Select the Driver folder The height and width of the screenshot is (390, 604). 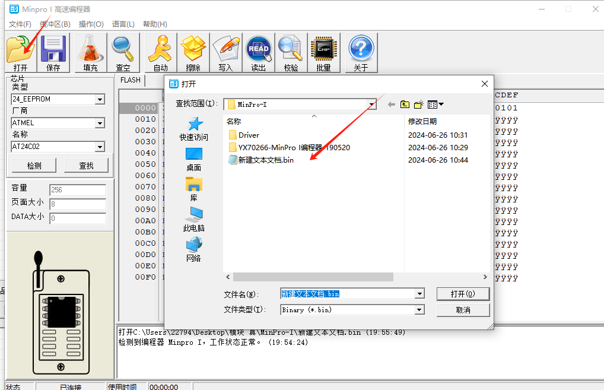click(x=244, y=135)
